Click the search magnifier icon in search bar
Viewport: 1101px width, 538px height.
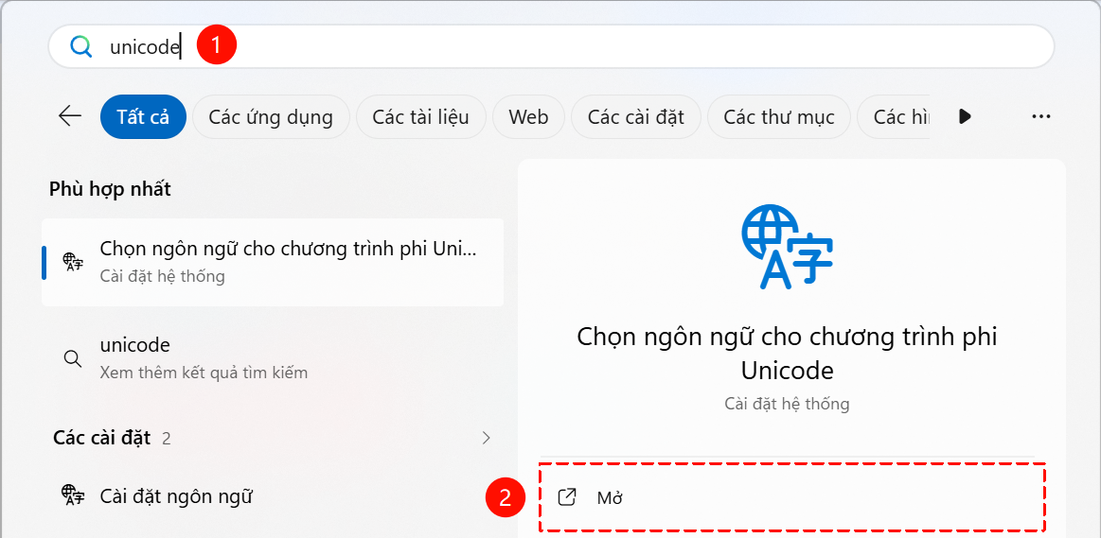(x=81, y=46)
